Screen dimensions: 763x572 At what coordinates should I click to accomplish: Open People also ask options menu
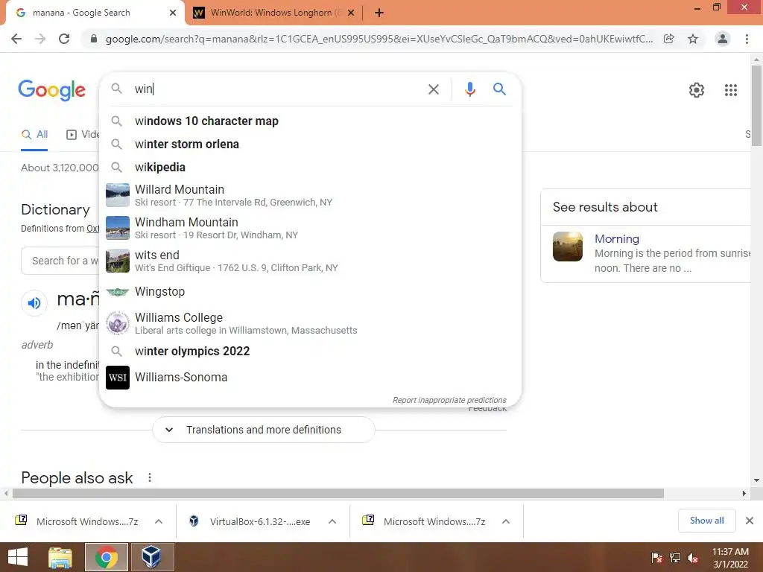150,477
